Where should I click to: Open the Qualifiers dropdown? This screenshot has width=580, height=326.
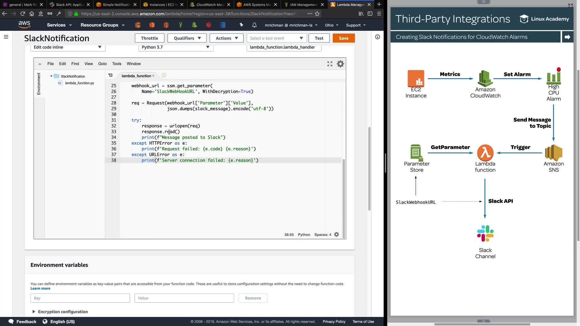(187, 38)
